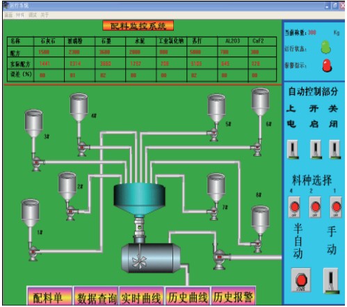Image resolution: width=347 pixels, height=307 pixels.
Task: Toggle the 手动 manual mode switch
Action: 332,281
